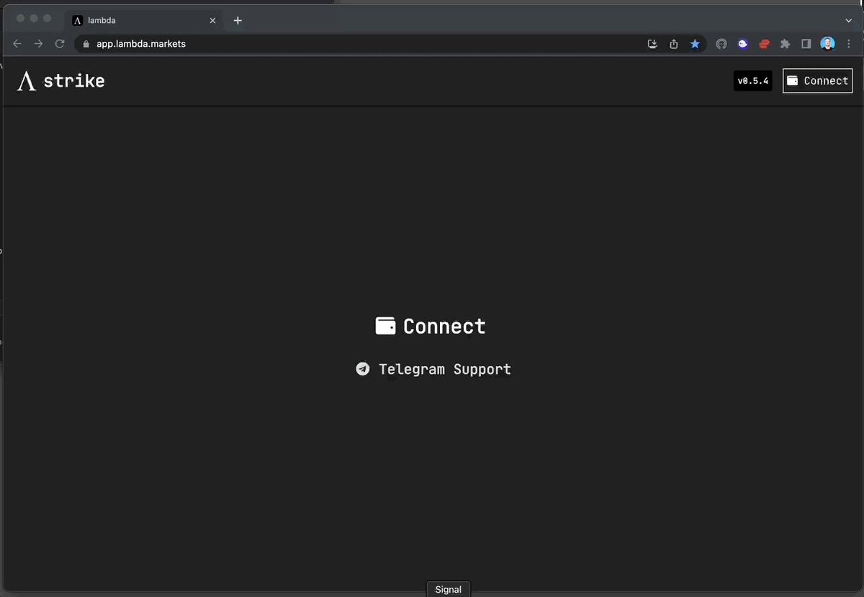Open the purple ghost Phantom extension

[x=743, y=44]
